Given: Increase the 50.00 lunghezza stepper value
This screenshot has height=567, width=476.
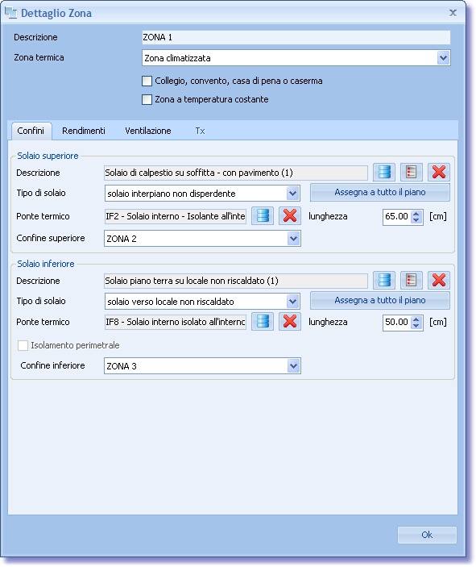Looking at the screenshot, I should [416, 319].
